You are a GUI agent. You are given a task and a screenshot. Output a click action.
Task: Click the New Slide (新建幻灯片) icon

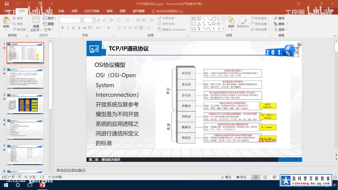click(x=36, y=20)
